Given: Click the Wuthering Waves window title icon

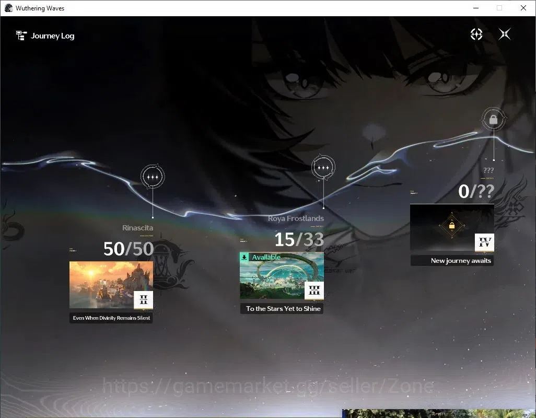Looking at the screenshot, I should [8, 8].
